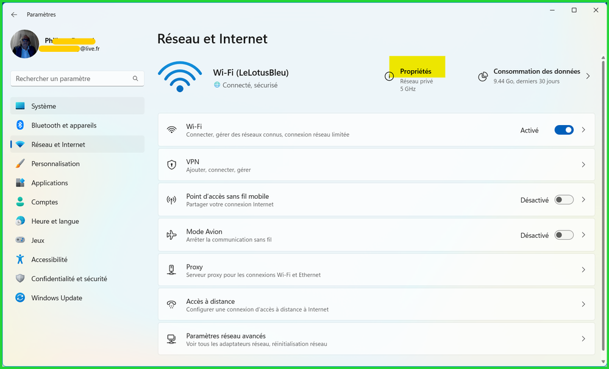The height and width of the screenshot is (369, 609).
Task: Click the Comptes person icon
Action: pyautogui.click(x=20, y=202)
